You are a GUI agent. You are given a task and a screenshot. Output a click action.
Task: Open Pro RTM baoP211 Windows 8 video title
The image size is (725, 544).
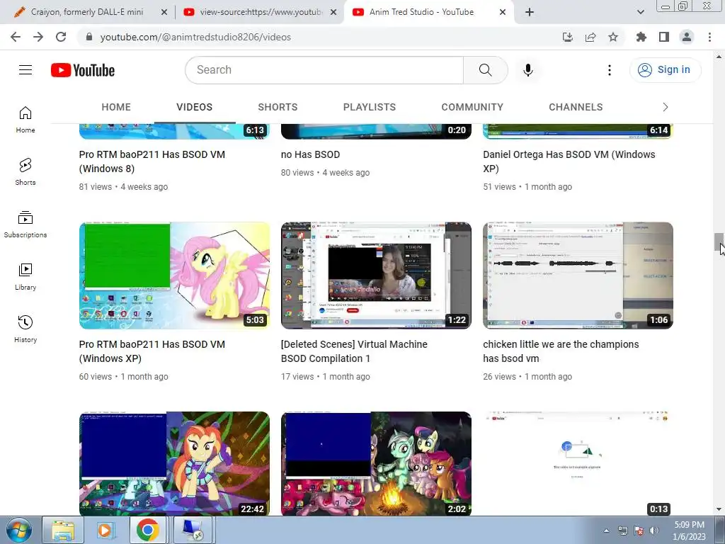coord(152,161)
